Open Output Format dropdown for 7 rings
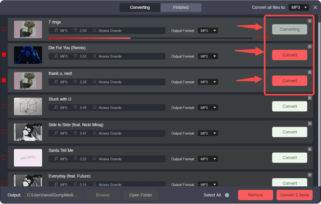 pos(208,31)
